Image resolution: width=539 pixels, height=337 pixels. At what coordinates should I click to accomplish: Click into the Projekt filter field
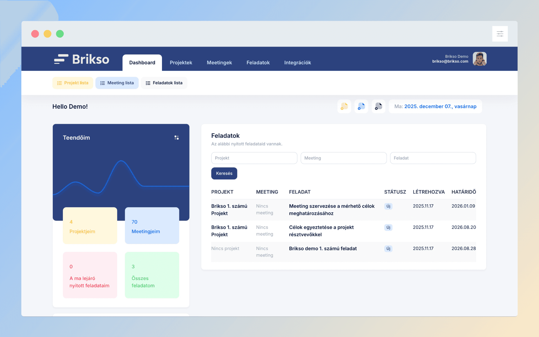(254, 158)
